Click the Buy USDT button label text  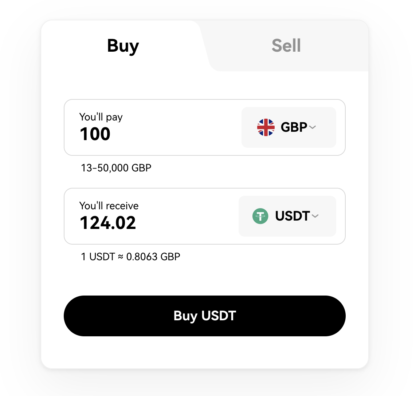click(x=204, y=316)
